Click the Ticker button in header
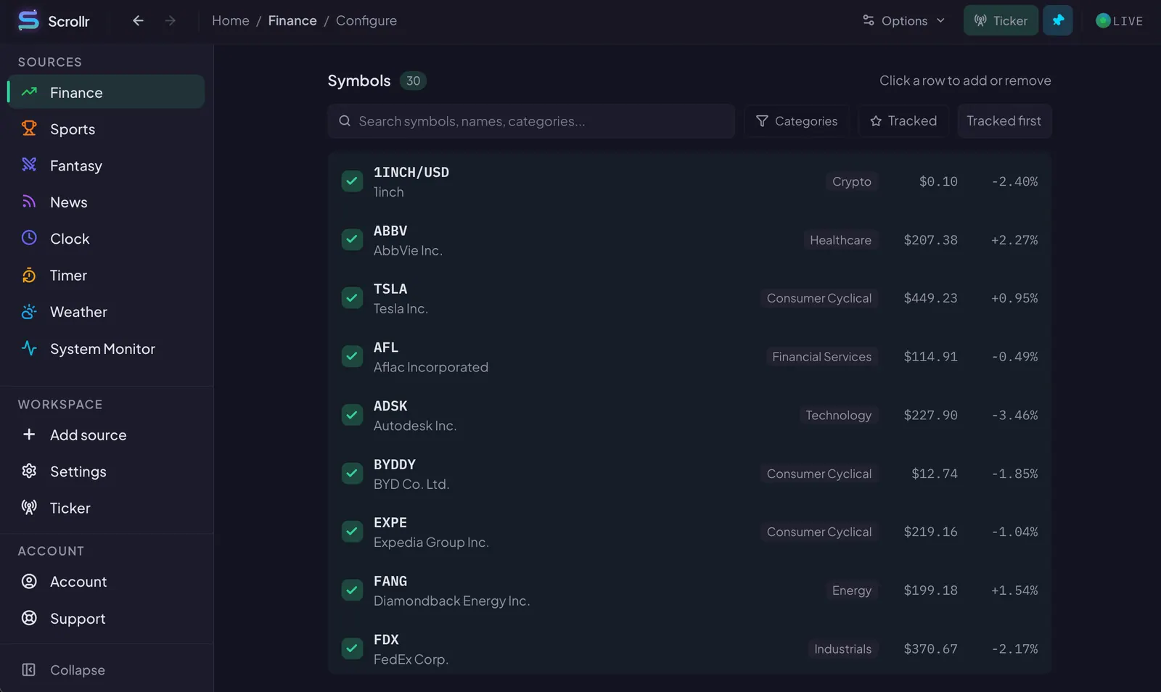This screenshot has height=692, width=1161. (1001, 20)
